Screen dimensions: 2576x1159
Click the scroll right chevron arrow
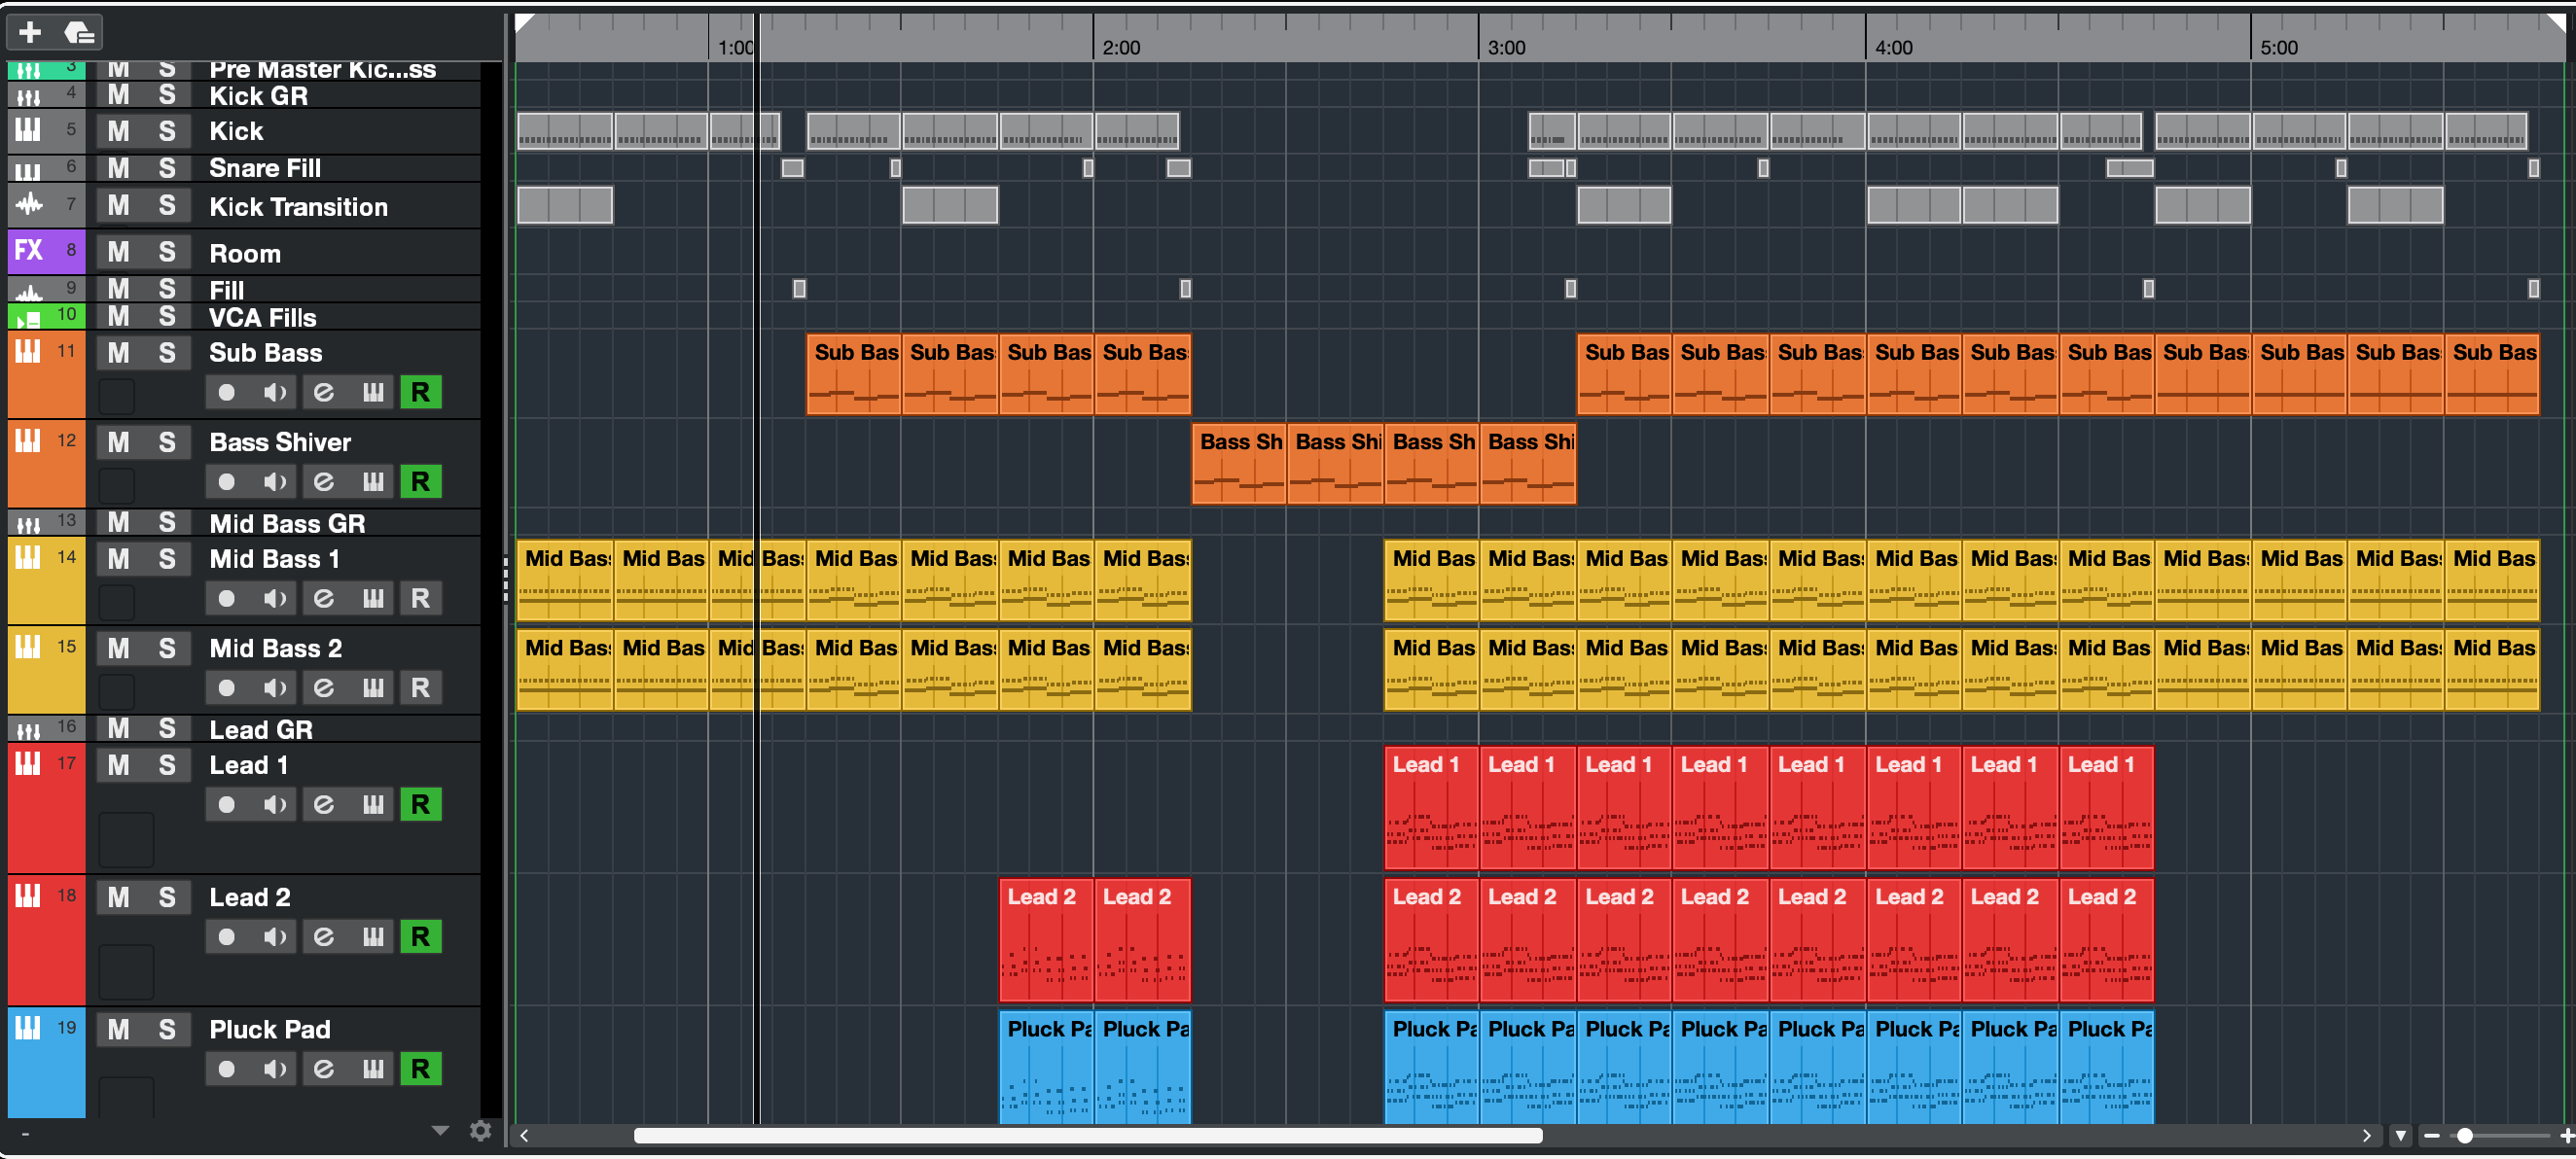tap(2366, 1136)
